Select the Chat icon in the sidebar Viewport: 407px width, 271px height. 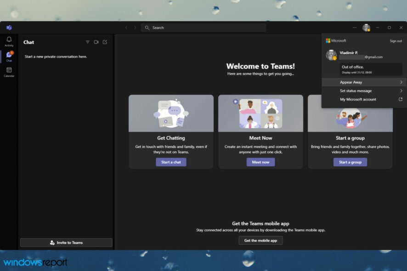point(9,56)
